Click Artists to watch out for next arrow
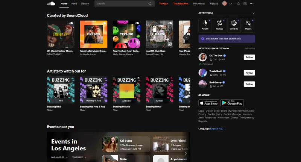Screen dimensions: 301x162 [x=186, y=93]
